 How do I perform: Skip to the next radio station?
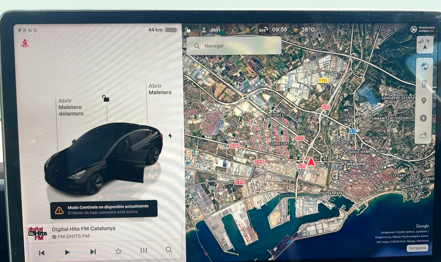(93, 252)
